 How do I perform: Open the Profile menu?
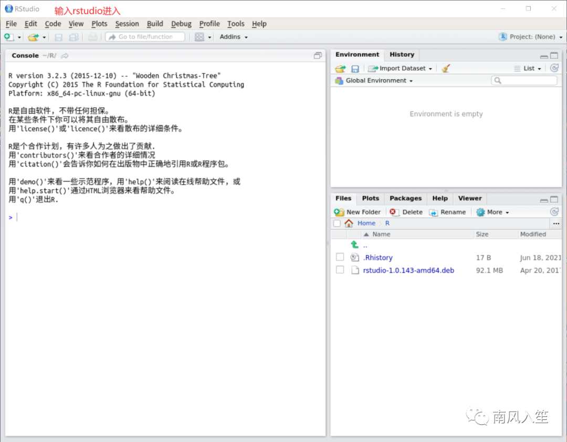click(x=209, y=24)
